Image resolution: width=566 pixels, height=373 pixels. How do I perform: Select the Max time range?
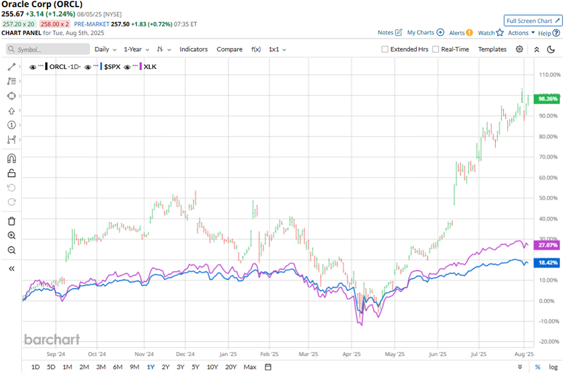pyautogui.click(x=250, y=367)
